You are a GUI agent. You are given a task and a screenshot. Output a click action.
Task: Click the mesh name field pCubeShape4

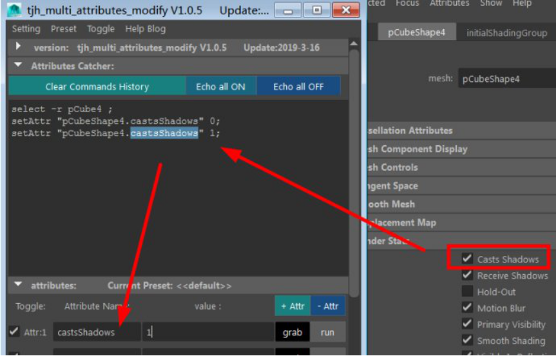[507, 79]
